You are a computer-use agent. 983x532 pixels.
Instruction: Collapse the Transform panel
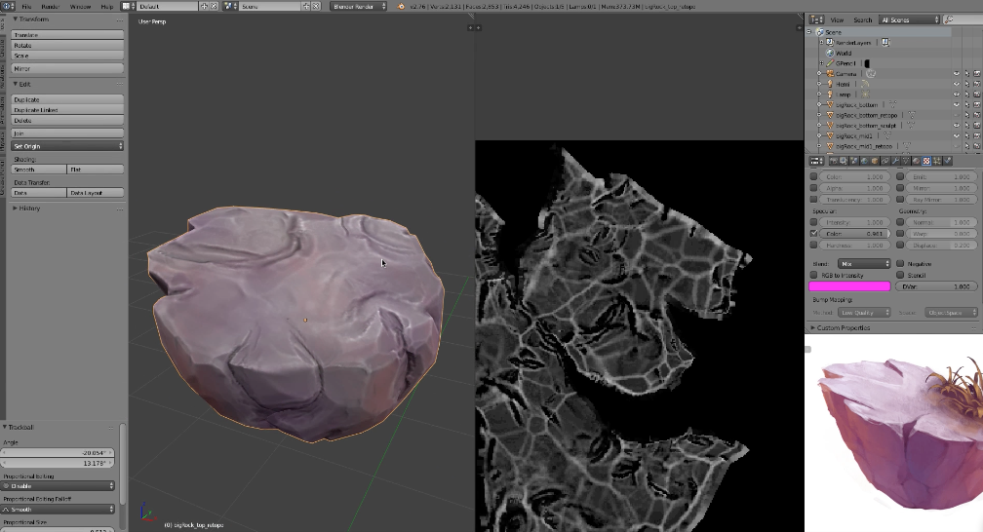(15, 19)
